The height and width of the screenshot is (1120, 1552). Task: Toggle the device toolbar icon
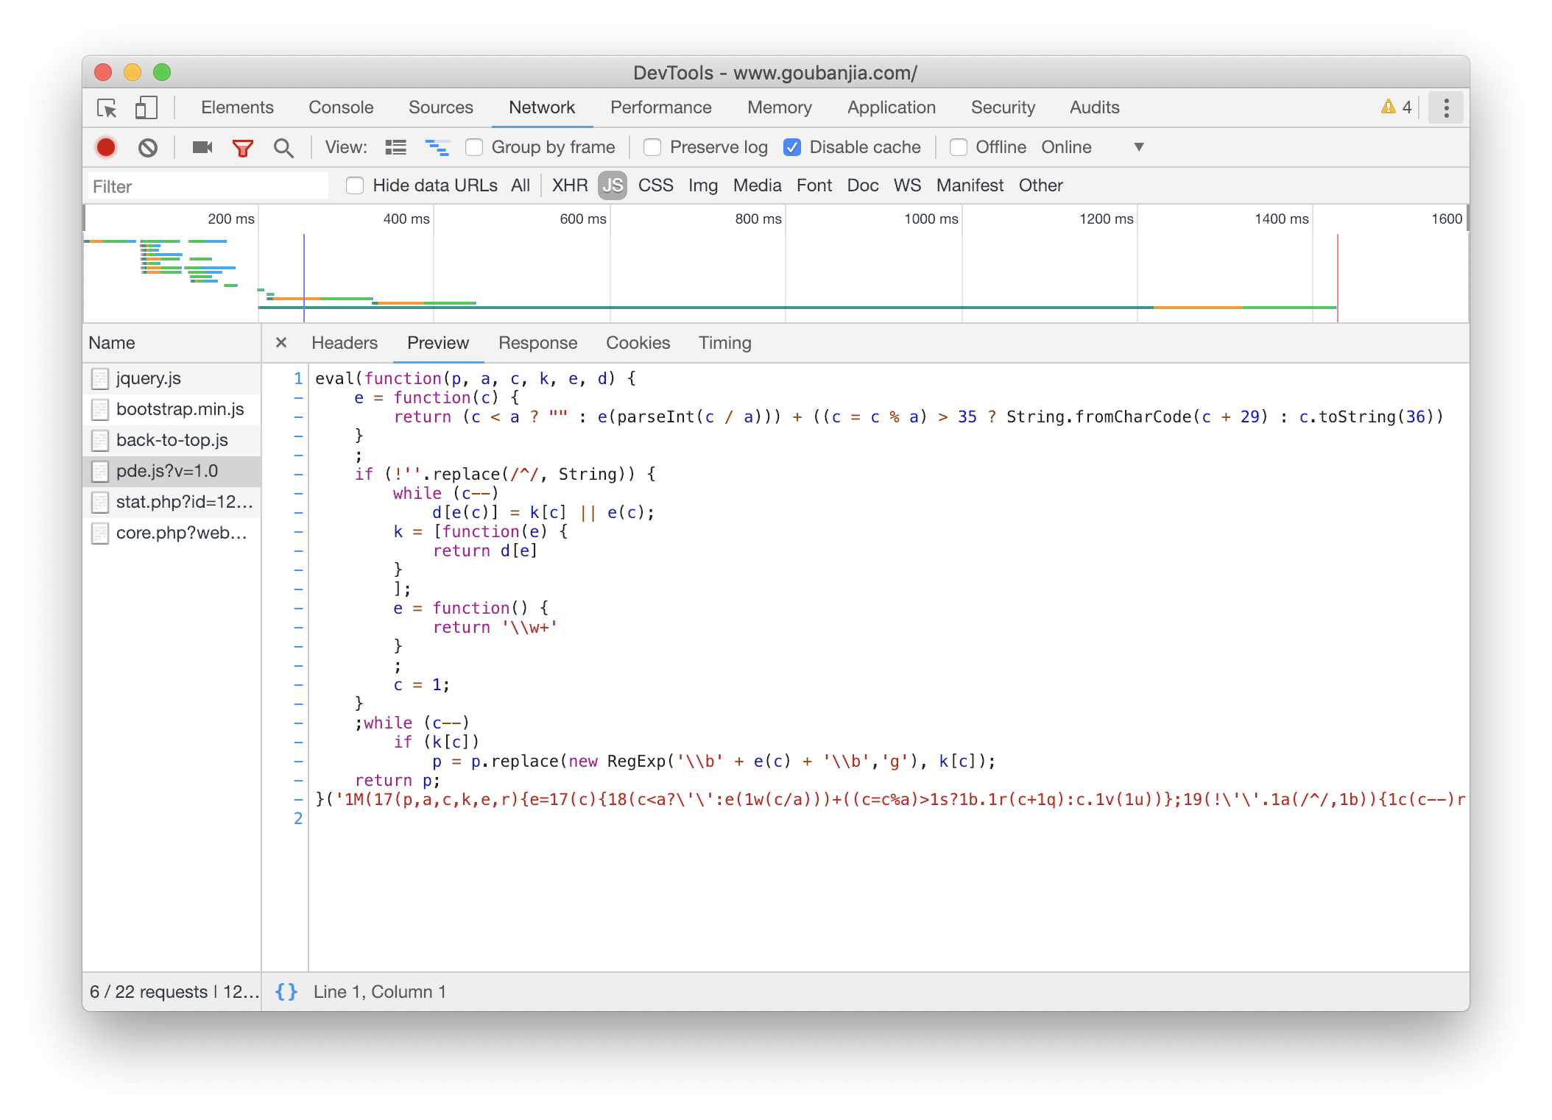pyautogui.click(x=147, y=108)
